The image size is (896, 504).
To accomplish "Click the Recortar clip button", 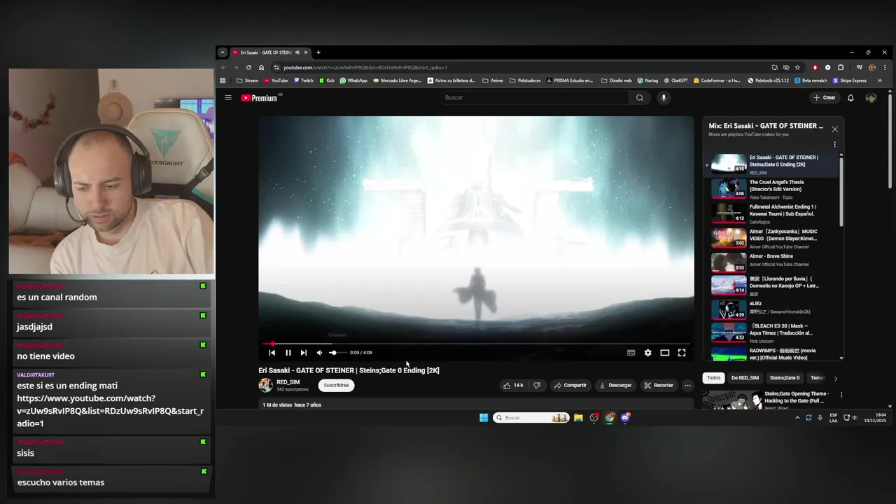I will [x=659, y=385].
